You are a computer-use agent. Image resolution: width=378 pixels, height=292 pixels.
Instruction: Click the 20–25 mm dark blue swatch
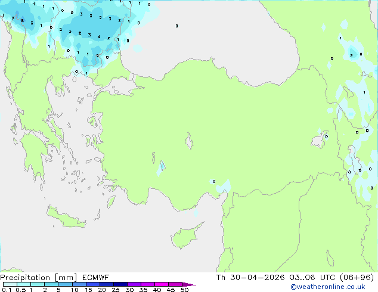point(106,284)
